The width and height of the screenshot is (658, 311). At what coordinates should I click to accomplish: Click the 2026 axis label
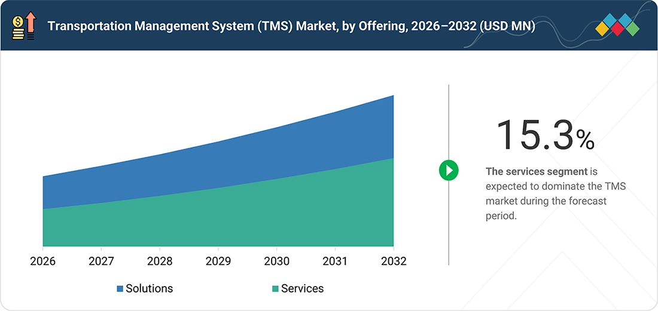(x=43, y=261)
